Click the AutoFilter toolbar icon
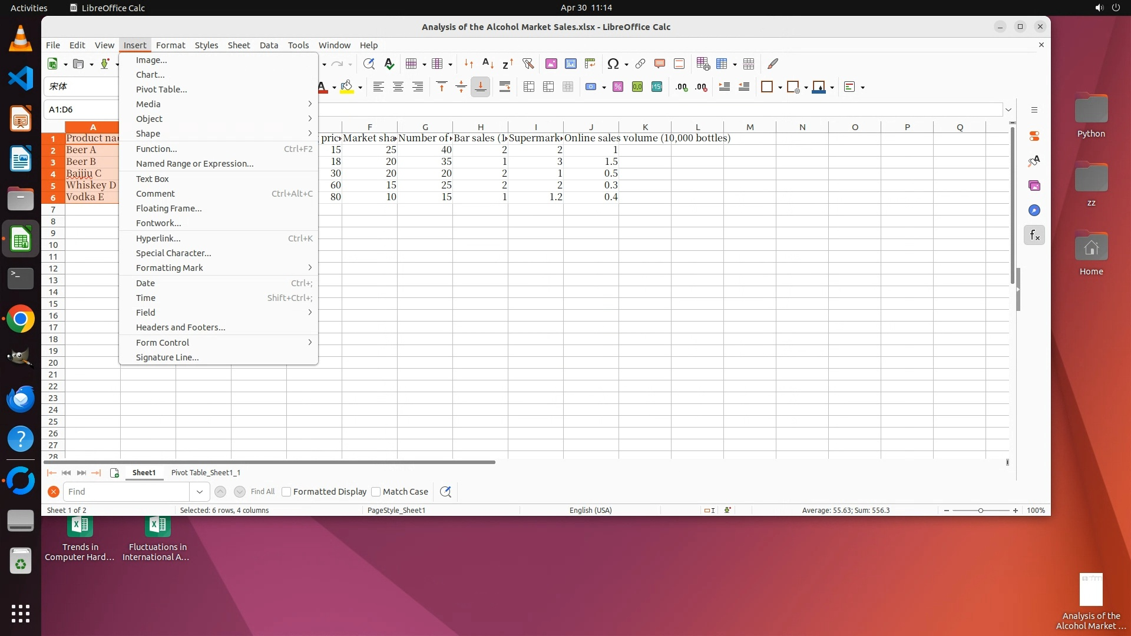 [x=528, y=64]
